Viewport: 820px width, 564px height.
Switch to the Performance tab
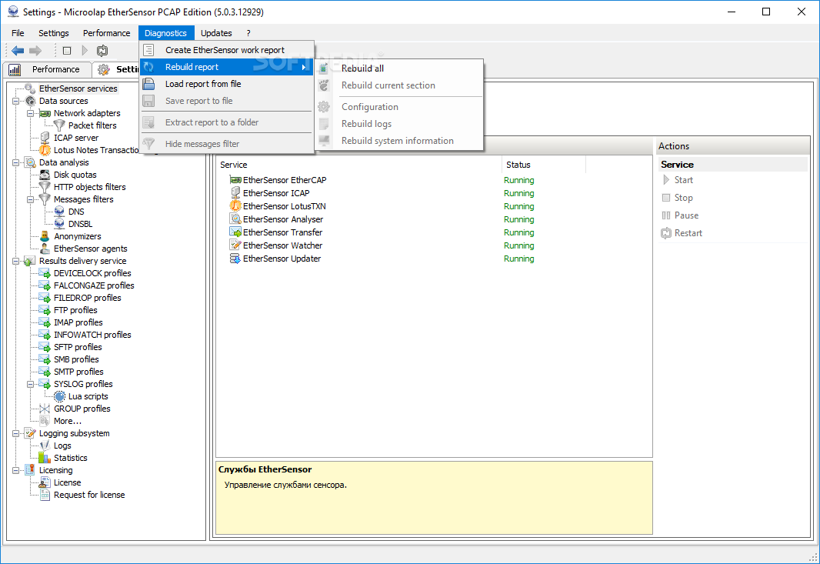click(x=46, y=69)
